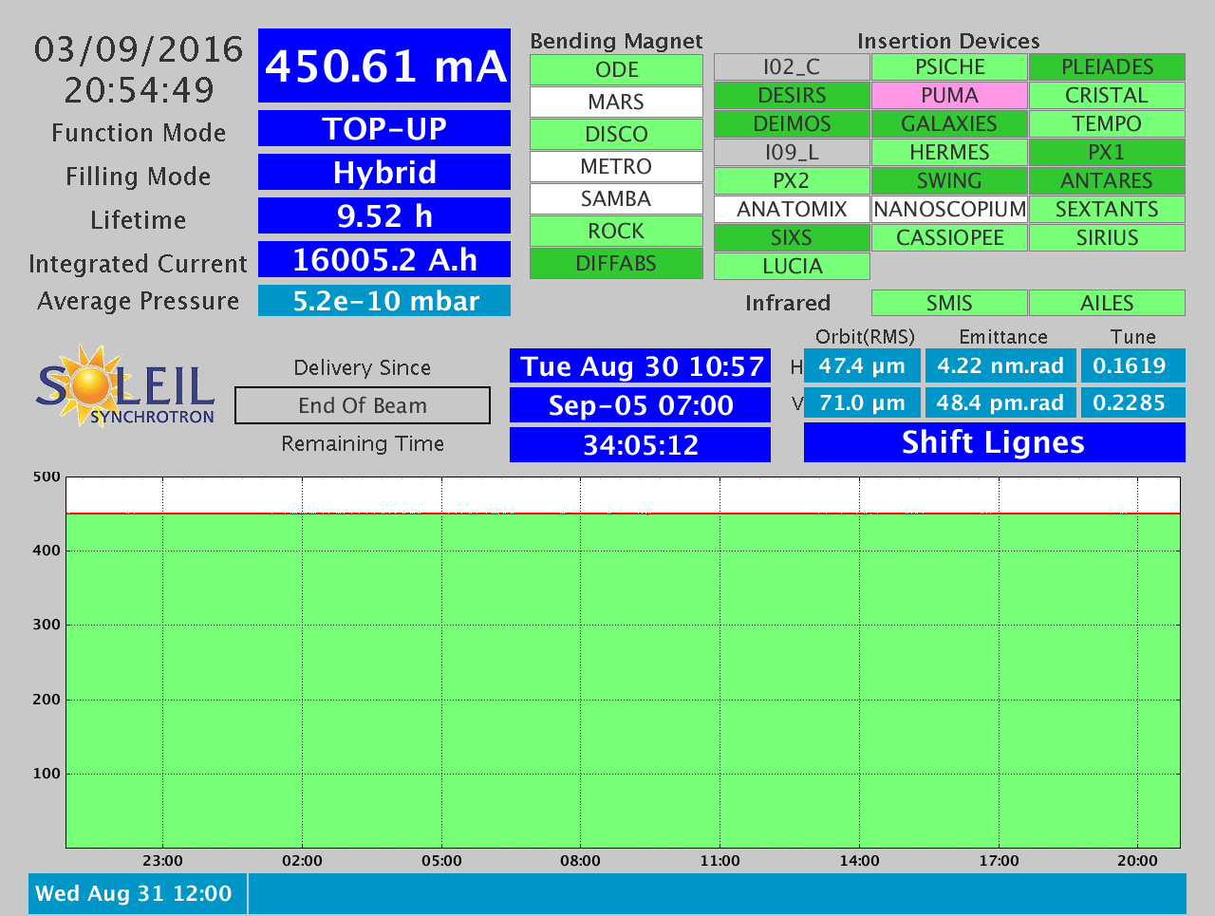Click the DISCO beamline indicator
Screen dimensions: 1215x916
[x=616, y=134]
